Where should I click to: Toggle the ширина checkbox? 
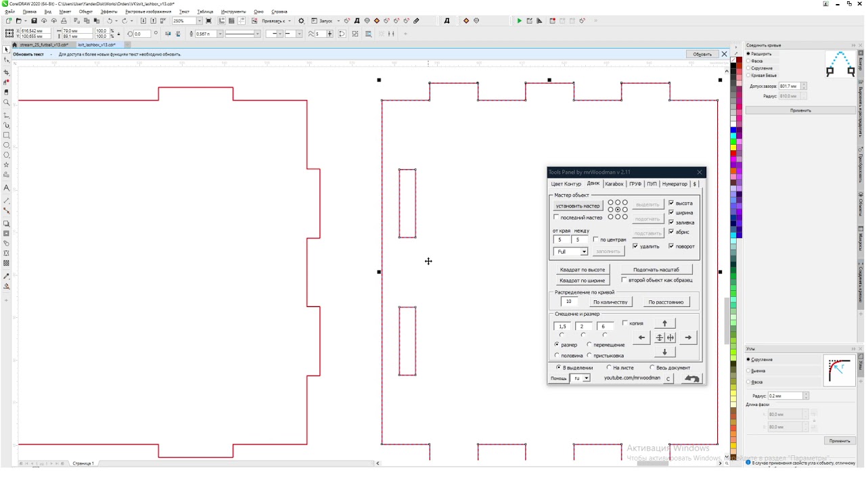pyautogui.click(x=671, y=212)
